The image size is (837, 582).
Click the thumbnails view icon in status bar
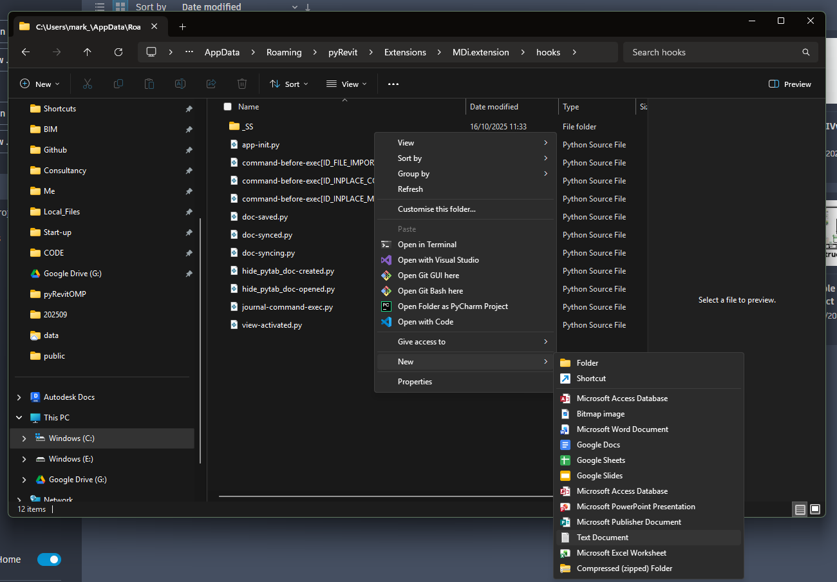click(815, 509)
